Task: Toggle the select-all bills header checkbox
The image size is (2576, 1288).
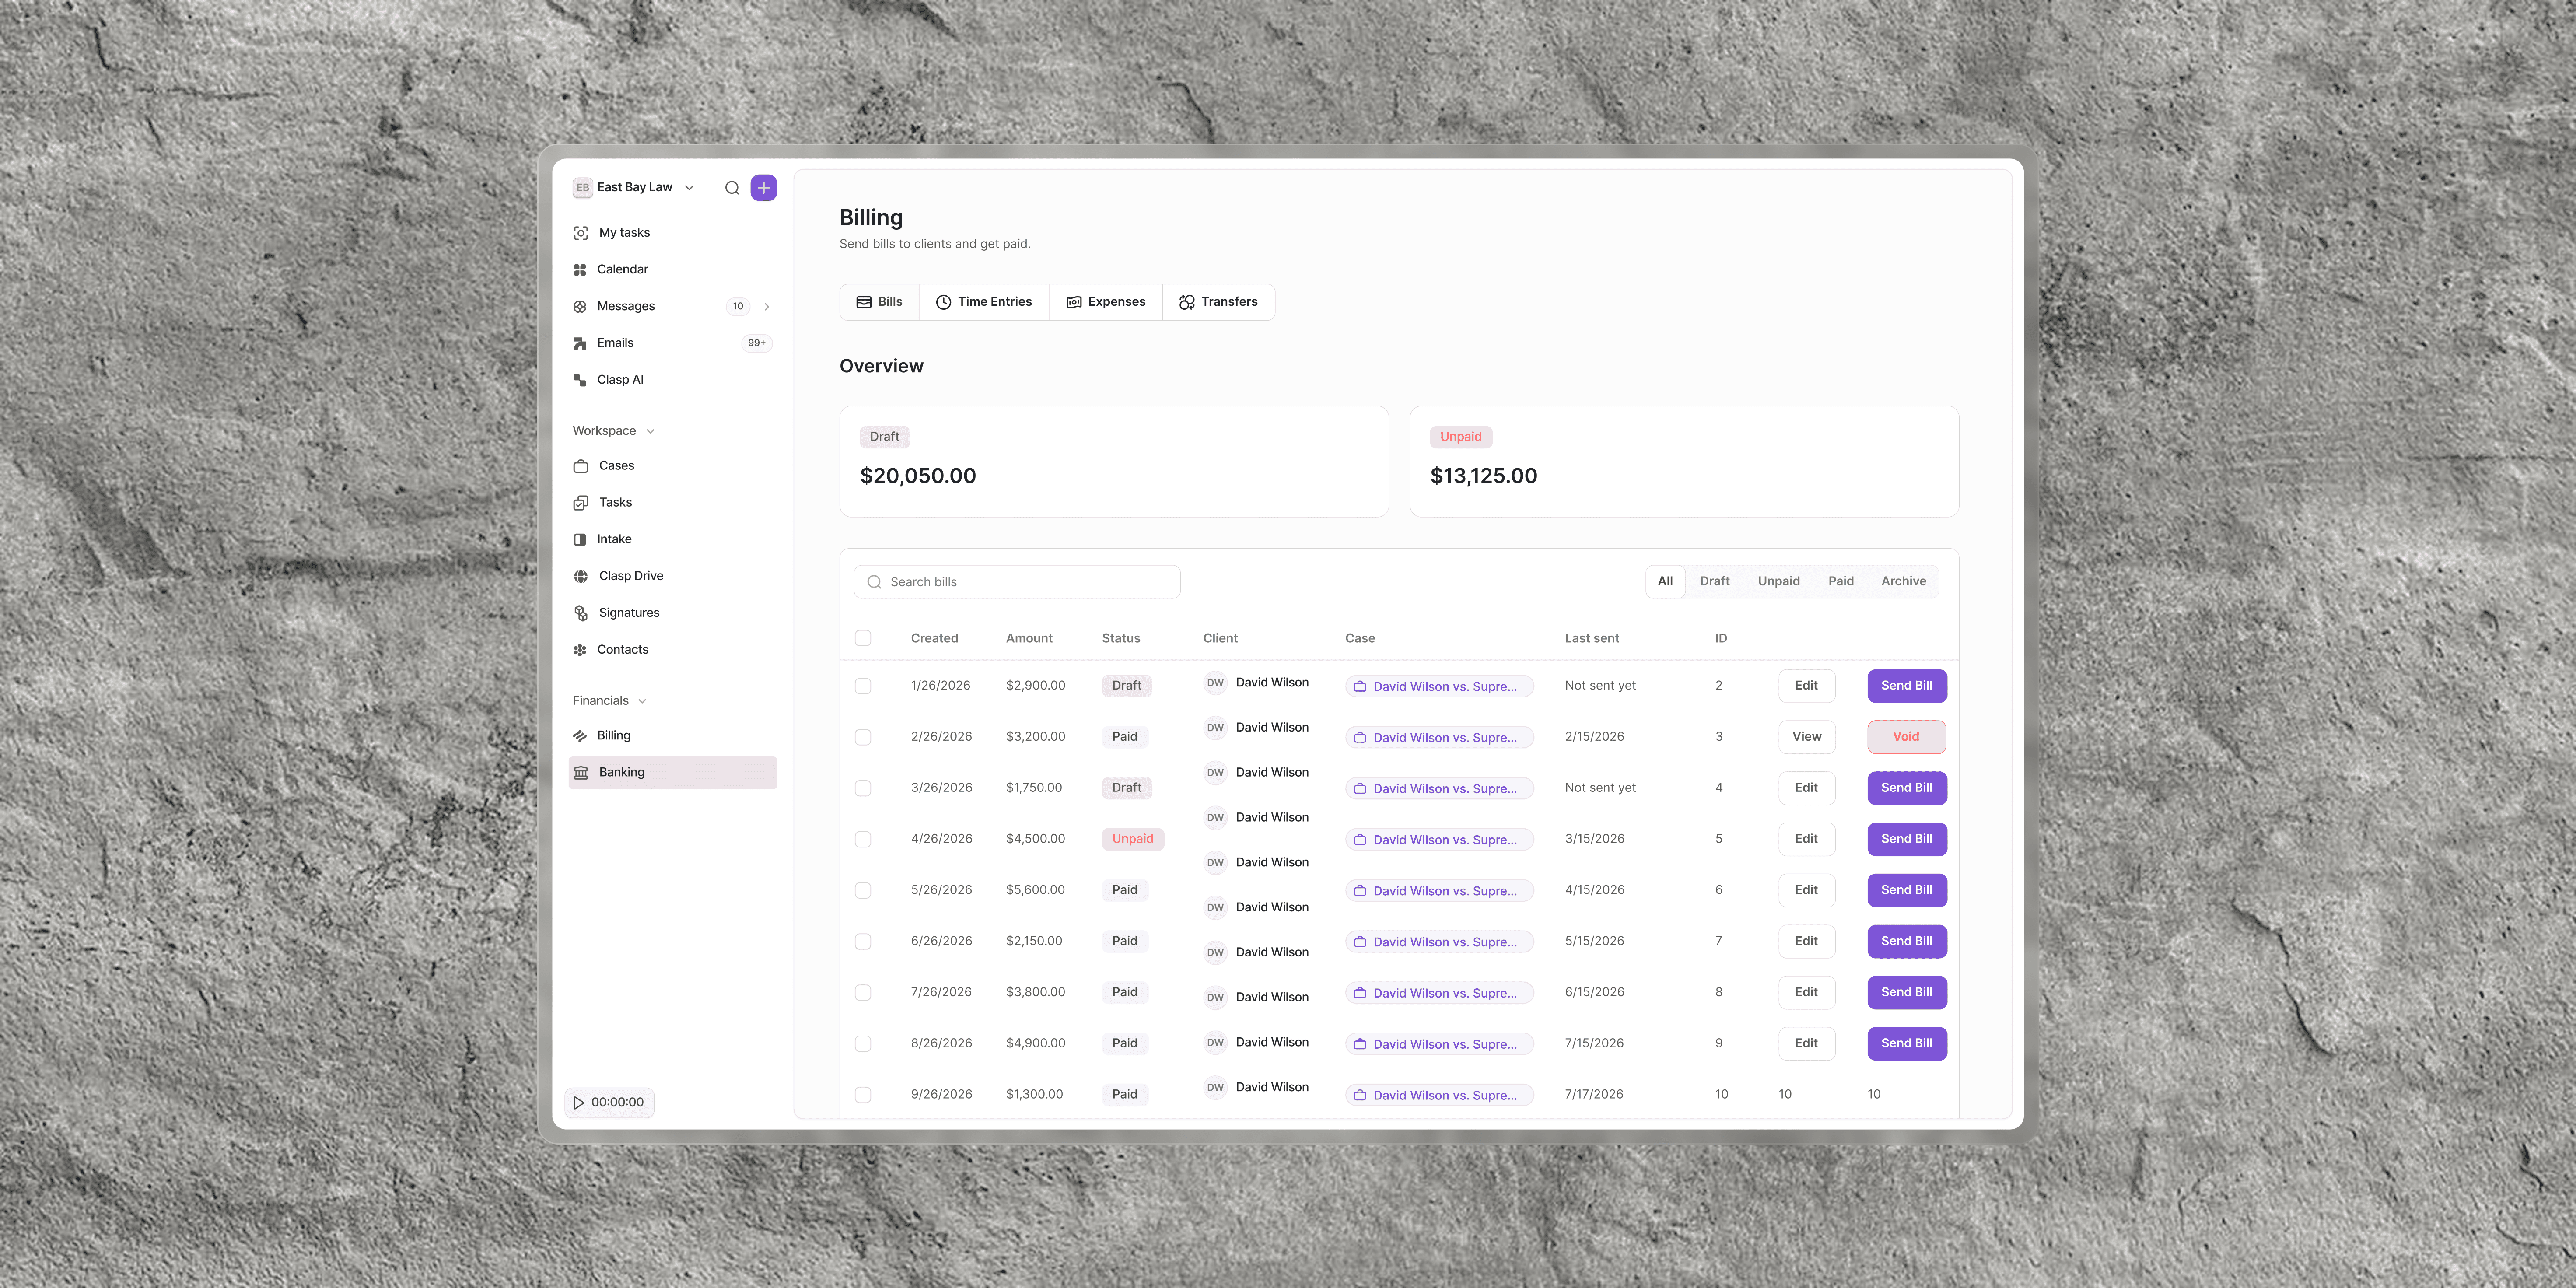Action: pos(863,638)
